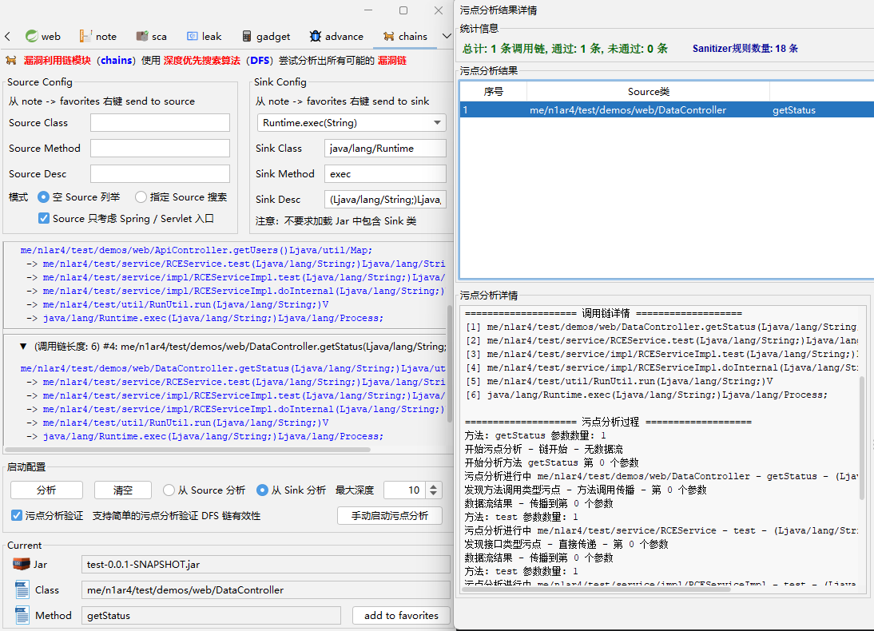Viewport: 874px width, 631px height.
Task: Select result row 1 DataController
Action: [x=666, y=109]
